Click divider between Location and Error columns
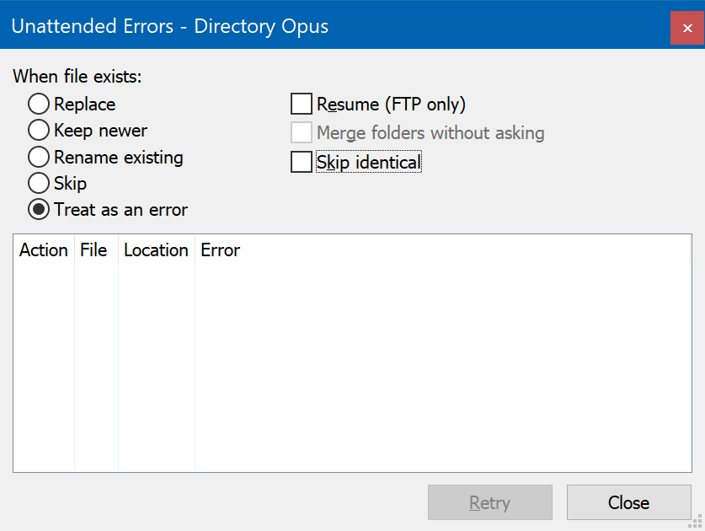This screenshot has height=531, width=705. pos(195,250)
